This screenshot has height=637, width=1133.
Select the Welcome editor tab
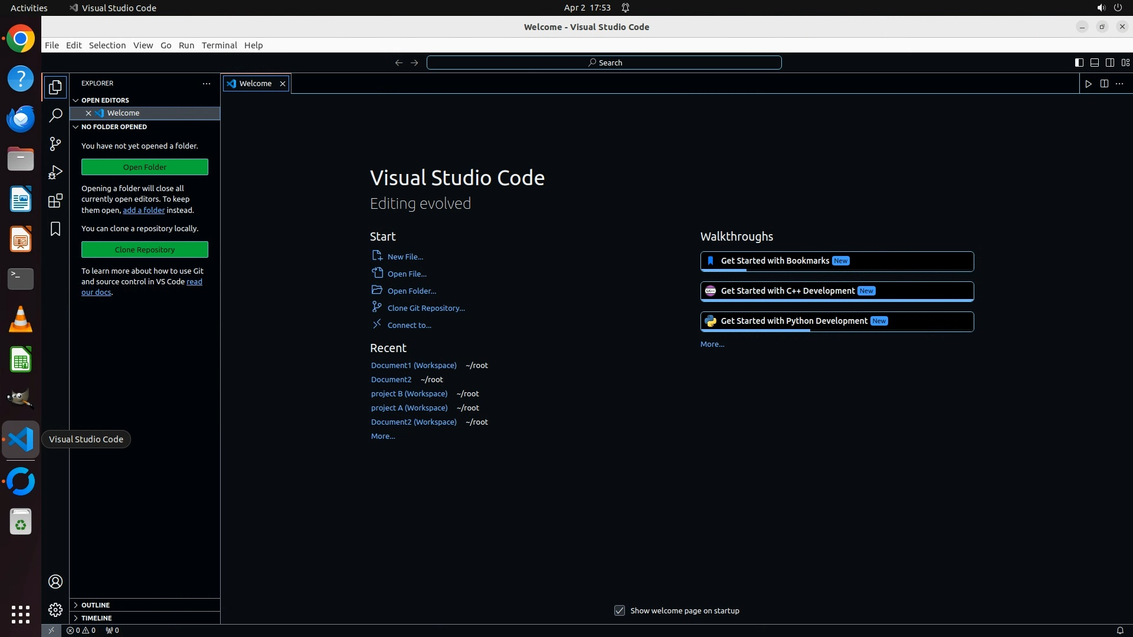[x=255, y=84]
